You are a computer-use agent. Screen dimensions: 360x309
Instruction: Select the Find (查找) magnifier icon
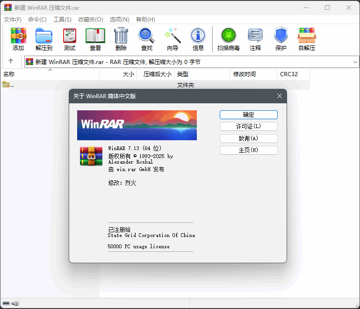pyautogui.click(x=146, y=36)
